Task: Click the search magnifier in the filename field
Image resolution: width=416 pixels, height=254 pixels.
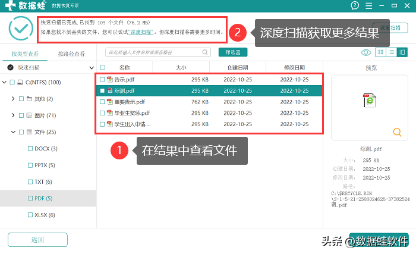Action: [x=205, y=52]
